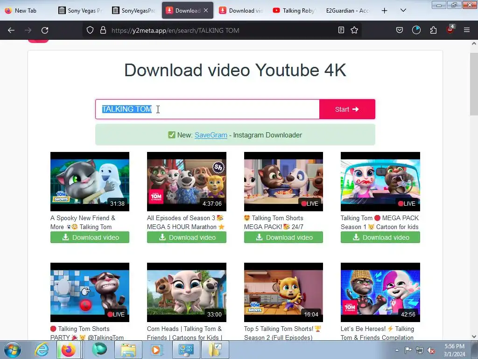Viewport: 478px width, 359px height.
Task: Switch to the New Tab tab
Action: click(x=26, y=10)
